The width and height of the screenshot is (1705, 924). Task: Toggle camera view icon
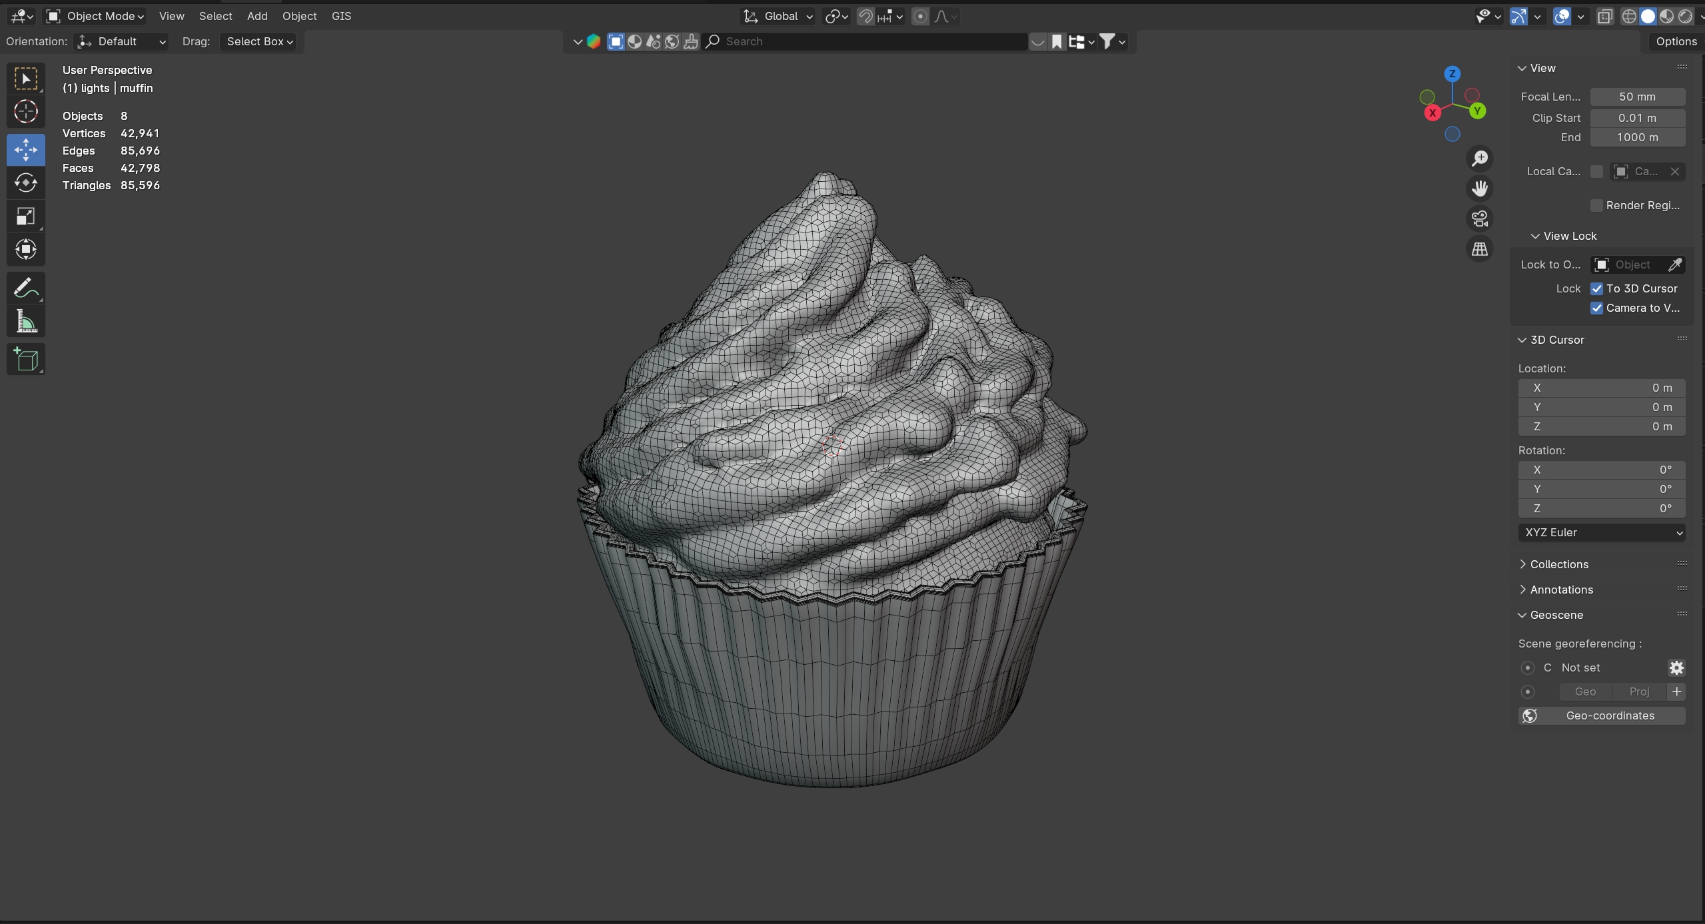pos(1479,219)
